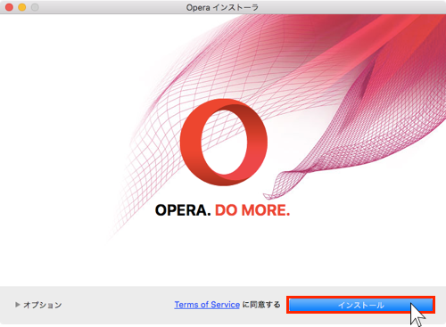Click the 'OPERA. DO MORE.' slogan text
The image size is (446, 327).
point(222,210)
